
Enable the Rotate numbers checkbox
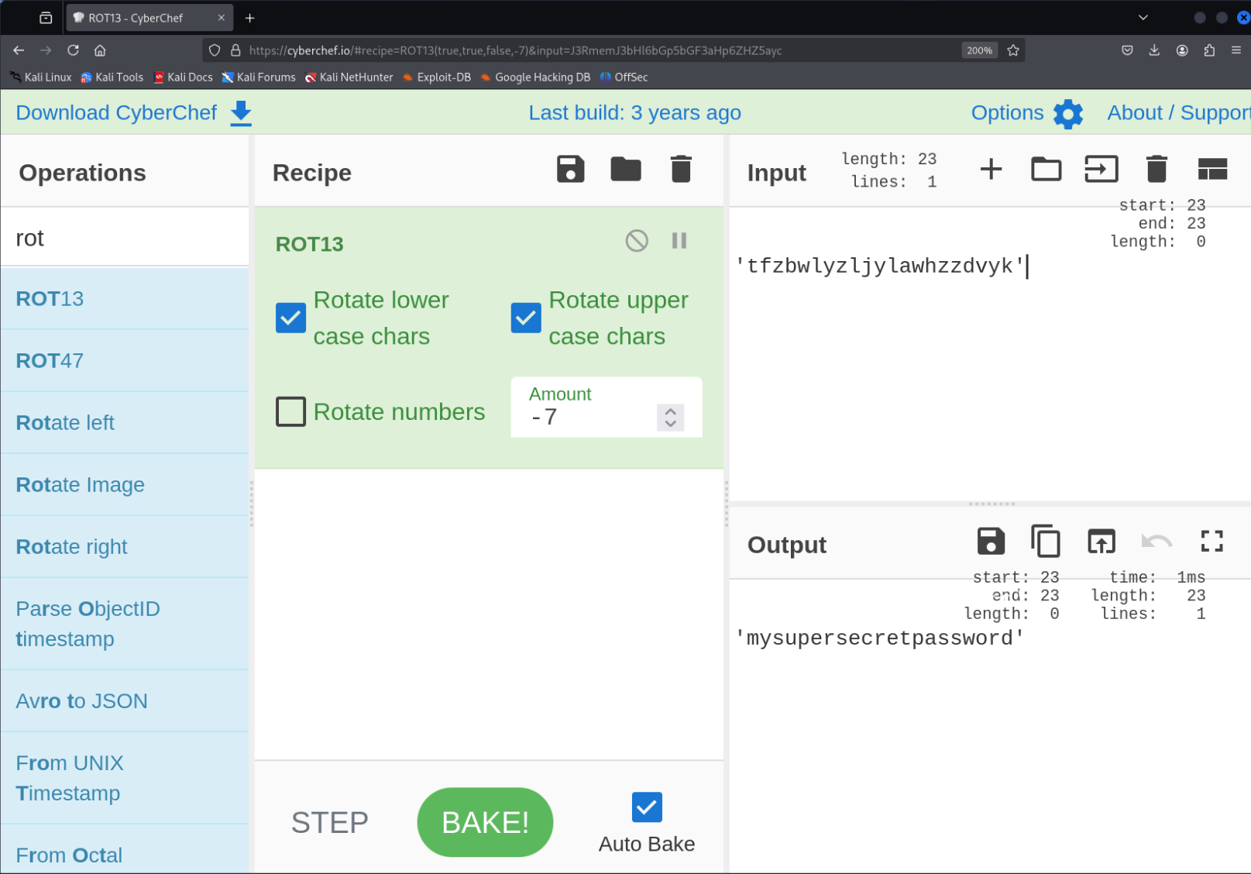(x=290, y=411)
